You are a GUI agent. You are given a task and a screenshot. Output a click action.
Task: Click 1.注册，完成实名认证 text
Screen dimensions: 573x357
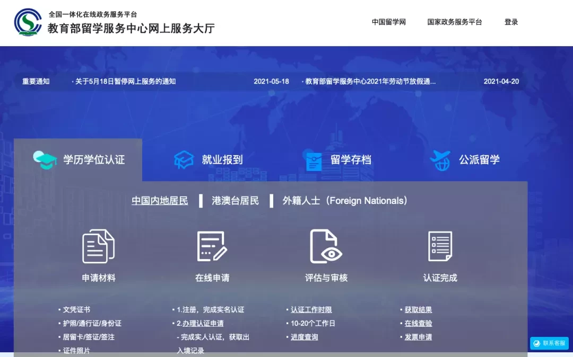point(211,310)
